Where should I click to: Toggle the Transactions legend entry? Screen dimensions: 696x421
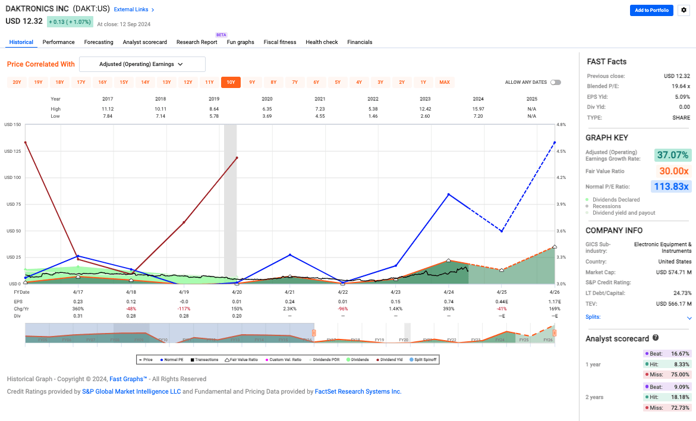point(204,360)
